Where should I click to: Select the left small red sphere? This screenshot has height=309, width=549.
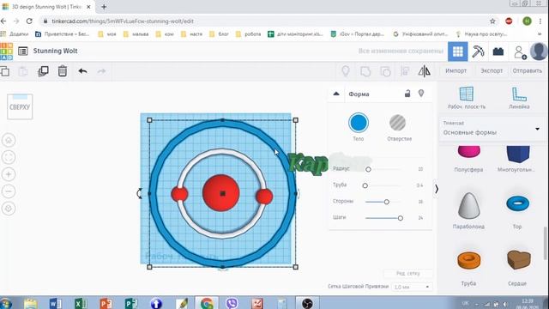[179, 194]
